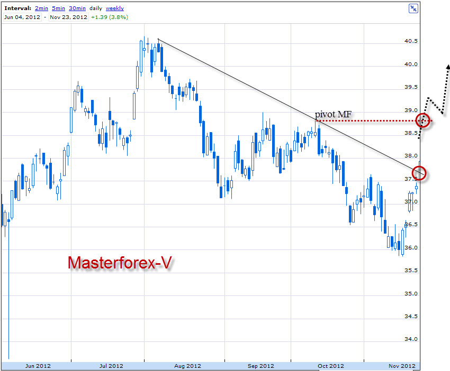This screenshot has height=371, width=450.
Task: Click the collapse chart icon at top right
Action: 413,8
